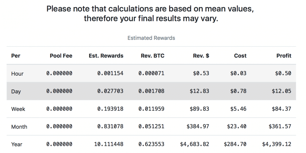
Task: Select the Day row label
Action: coord(16,91)
